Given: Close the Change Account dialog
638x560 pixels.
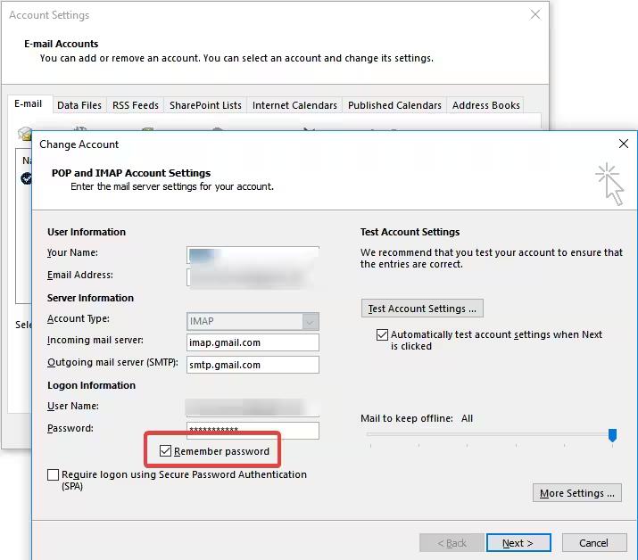Looking at the screenshot, I should 624,144.
